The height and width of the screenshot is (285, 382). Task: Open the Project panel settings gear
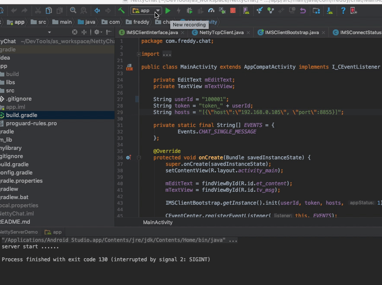click(97, 32)
